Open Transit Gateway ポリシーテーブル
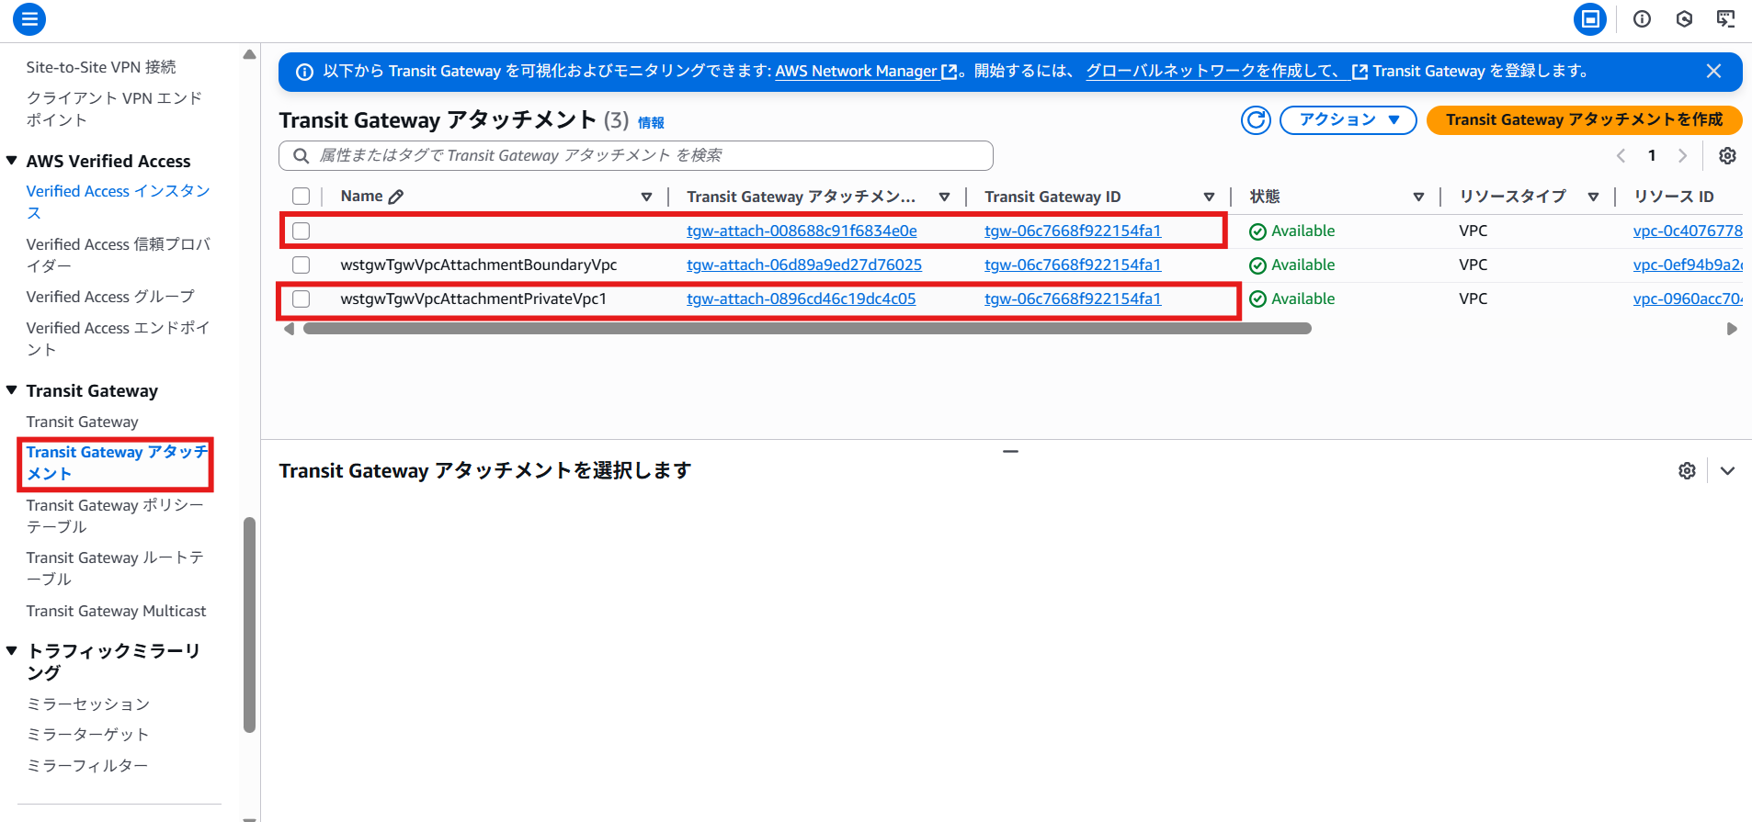1752x822 pixels. [115, 516]
